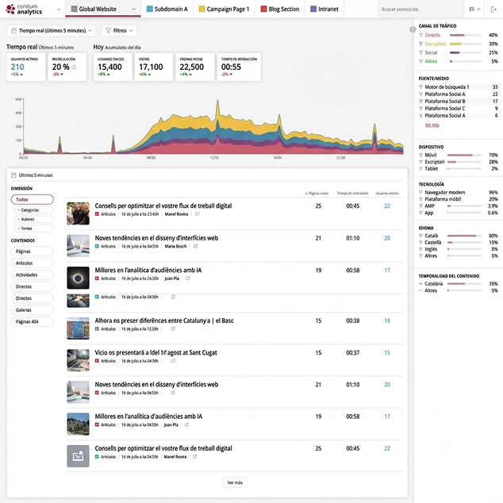Click filter funnel icon next to Escriptori
Image resolution: width=503 pixels, height=503 pixels.
(x=420, y=162)
